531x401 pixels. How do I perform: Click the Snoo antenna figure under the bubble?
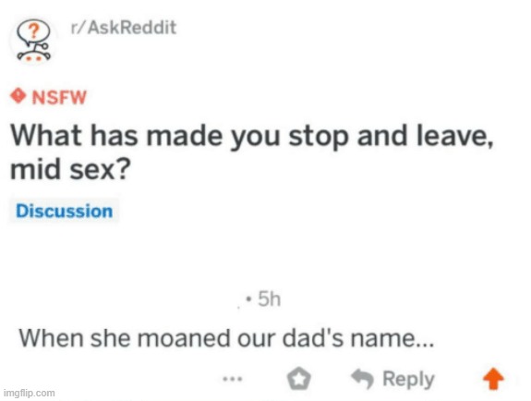[x=34, y=53]
